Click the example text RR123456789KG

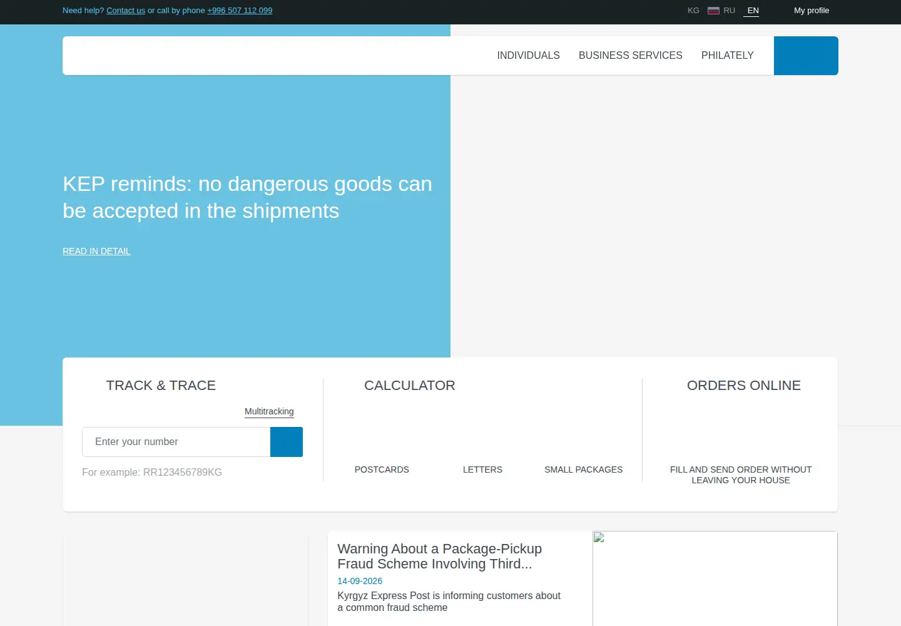(183, 472)
